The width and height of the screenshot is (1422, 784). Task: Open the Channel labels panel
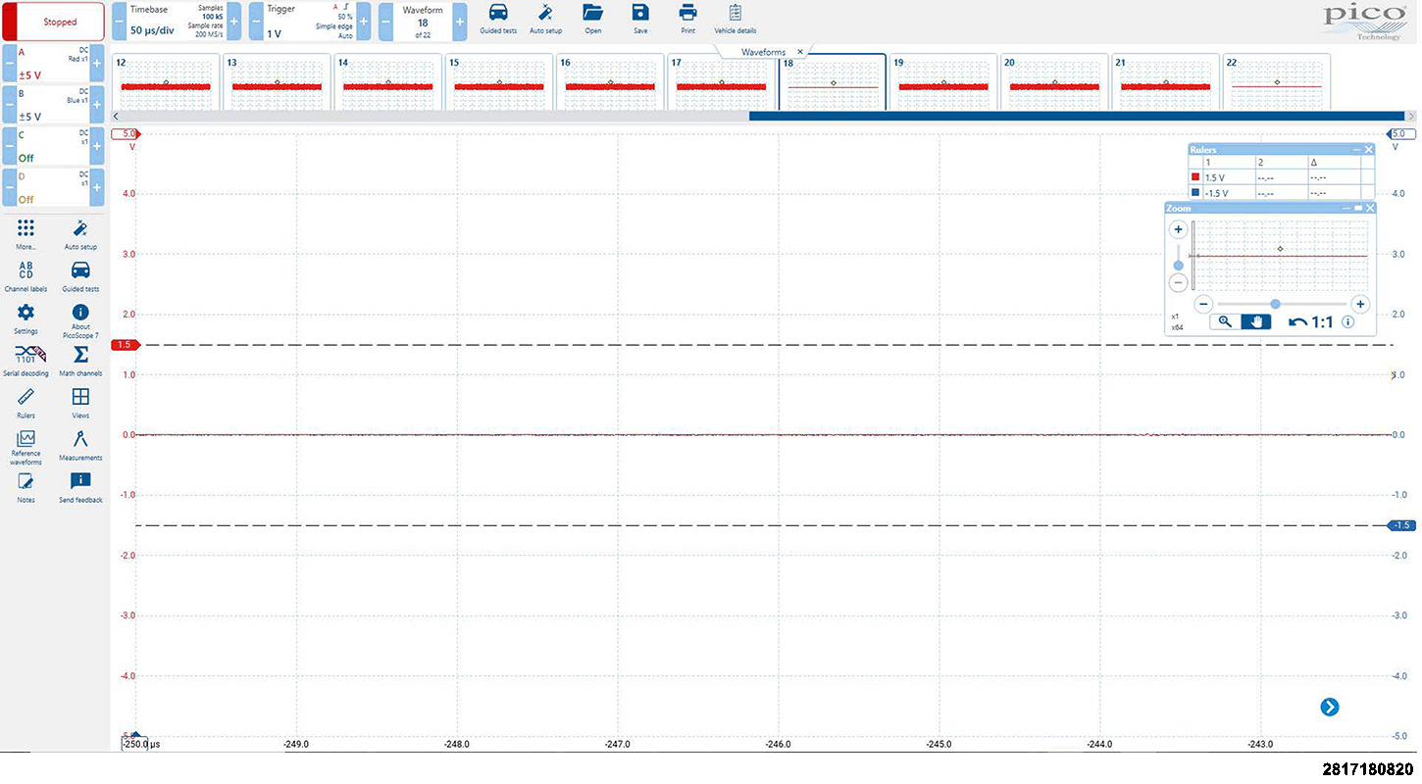pyautogui.click(x=25, y=275)
